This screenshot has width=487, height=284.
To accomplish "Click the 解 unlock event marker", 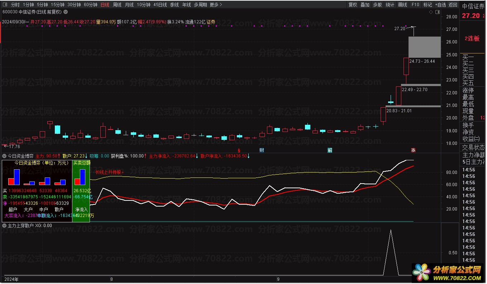I will pyautogui.click(x=330, y=150).
